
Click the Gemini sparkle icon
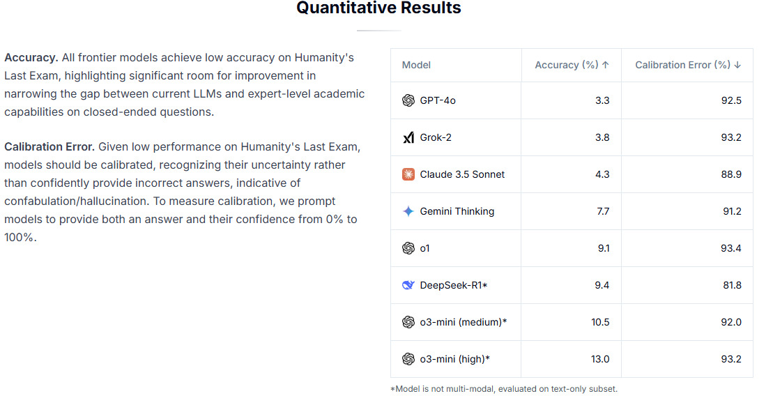point(408,211)
